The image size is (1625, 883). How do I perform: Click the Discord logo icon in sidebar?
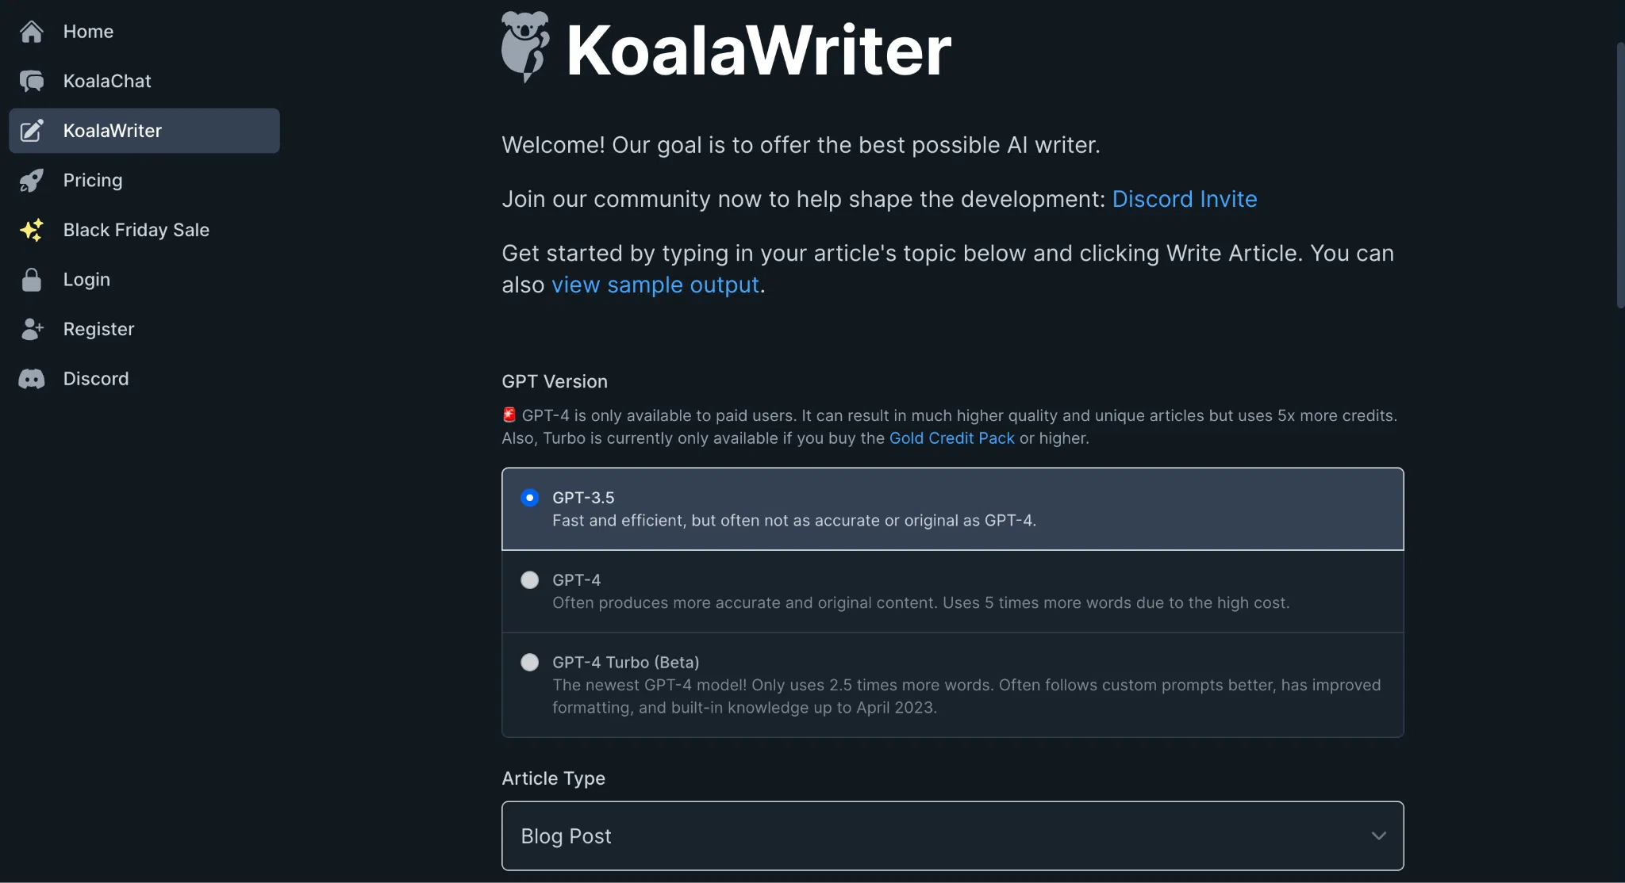(x=32, y=379)
